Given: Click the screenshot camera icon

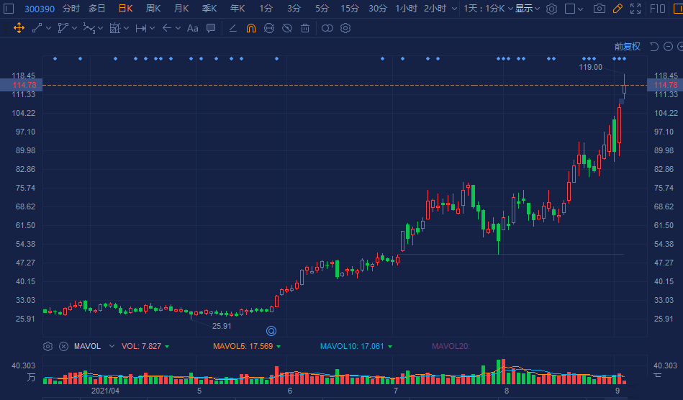Looking at the screenshot, I should point(599,9).
